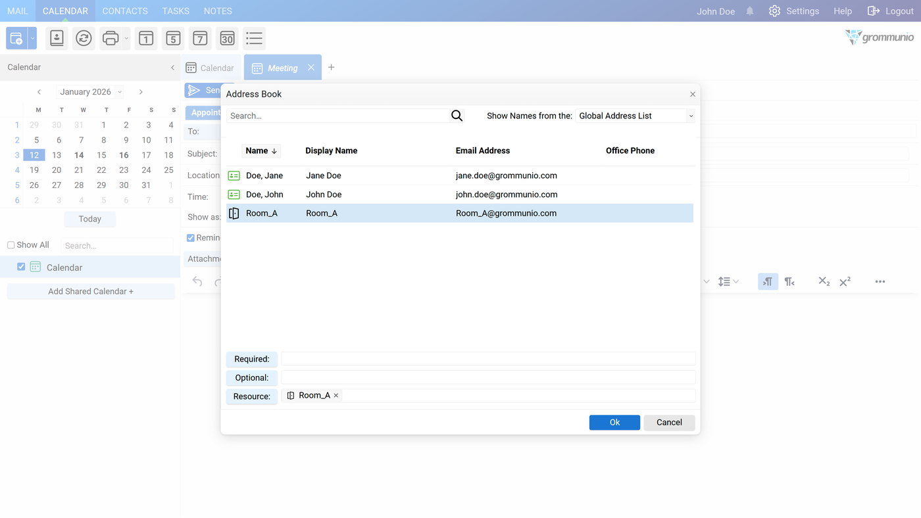Click the Optional recipients field

(x=488, y=377)
